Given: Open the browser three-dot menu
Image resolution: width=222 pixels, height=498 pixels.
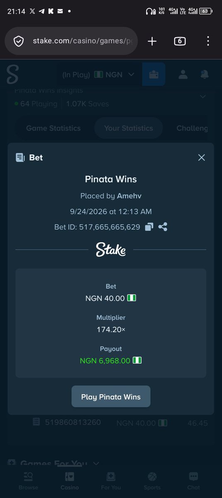Looking at the screenshot, I should (x=208, y=41).
